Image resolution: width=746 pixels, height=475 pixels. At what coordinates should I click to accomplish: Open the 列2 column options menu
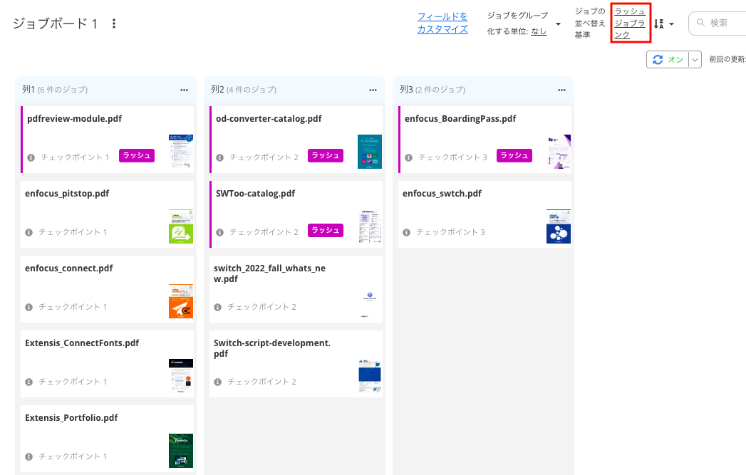[x=373, y=90]
